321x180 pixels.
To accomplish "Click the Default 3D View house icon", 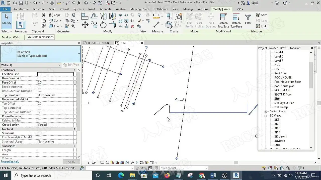I will (86, 3).
